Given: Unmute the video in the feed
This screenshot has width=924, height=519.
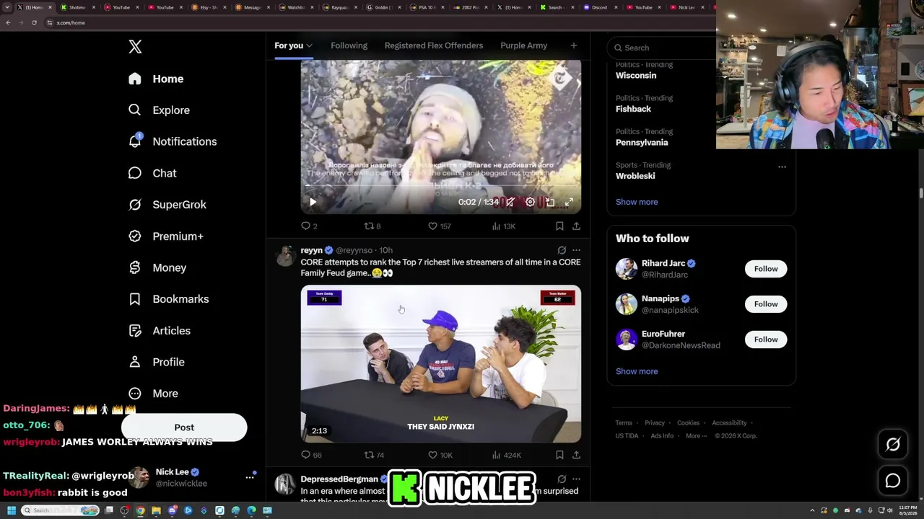Looking at the screenshot, I should point(510,203).
